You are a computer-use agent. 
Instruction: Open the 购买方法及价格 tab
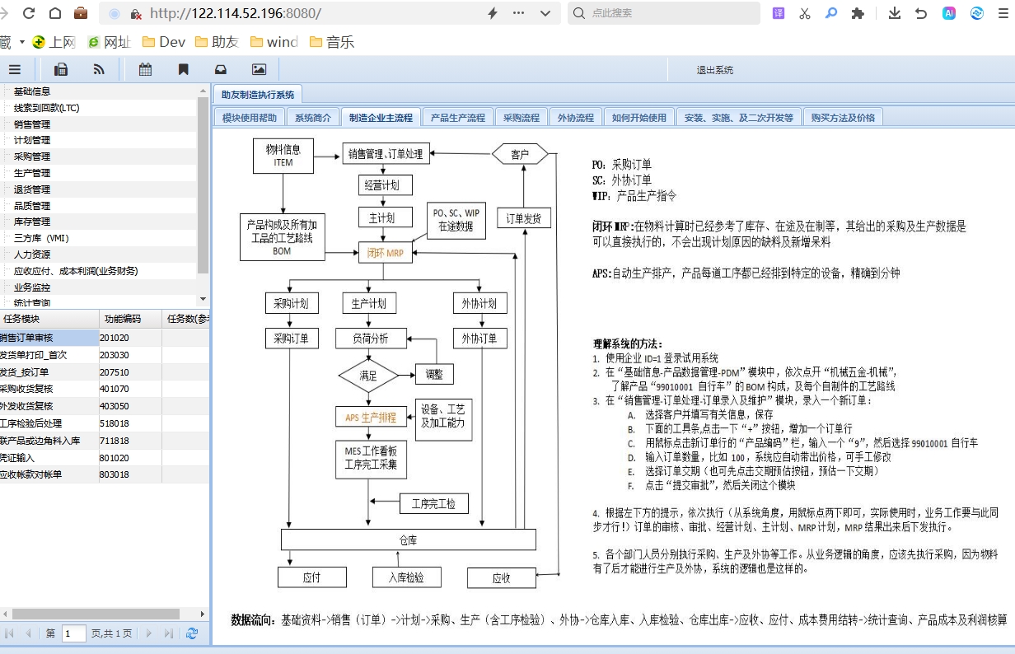(843, 118)
